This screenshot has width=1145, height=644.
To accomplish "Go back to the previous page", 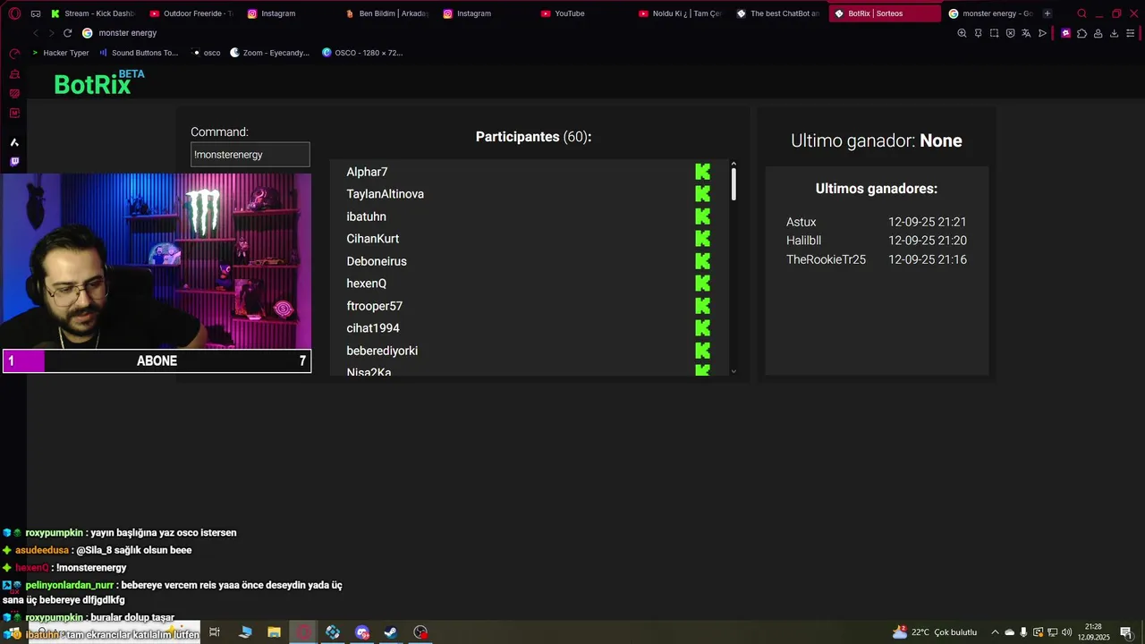I will point(36,33).
